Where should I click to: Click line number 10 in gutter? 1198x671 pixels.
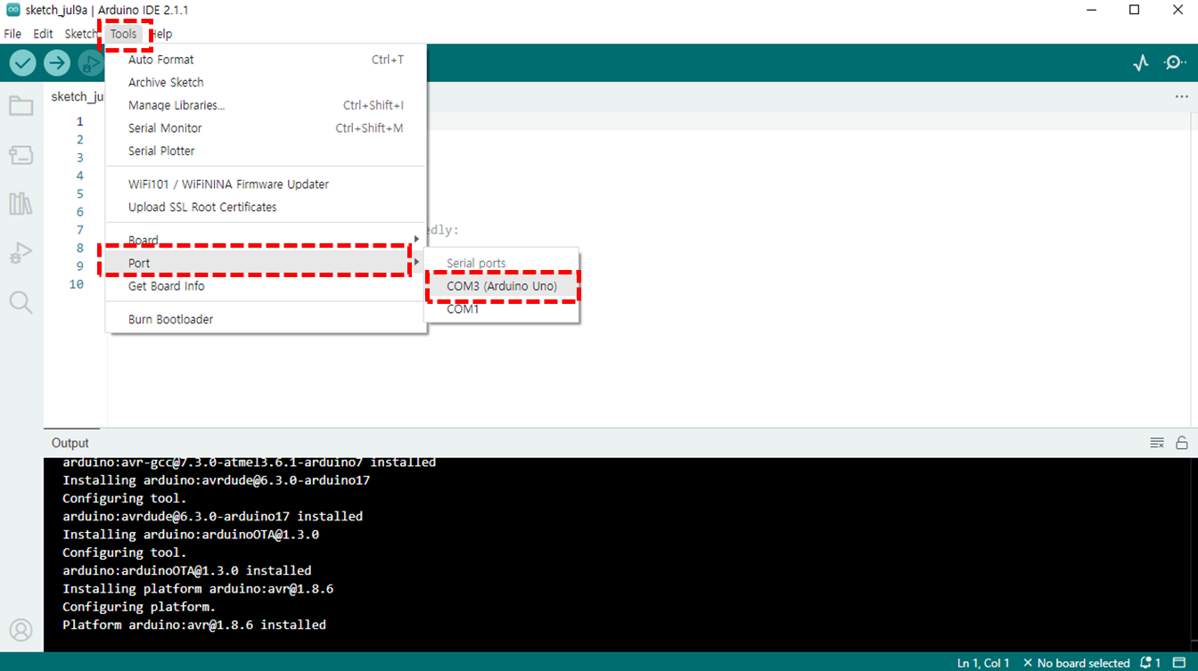(x=76, y=284)
